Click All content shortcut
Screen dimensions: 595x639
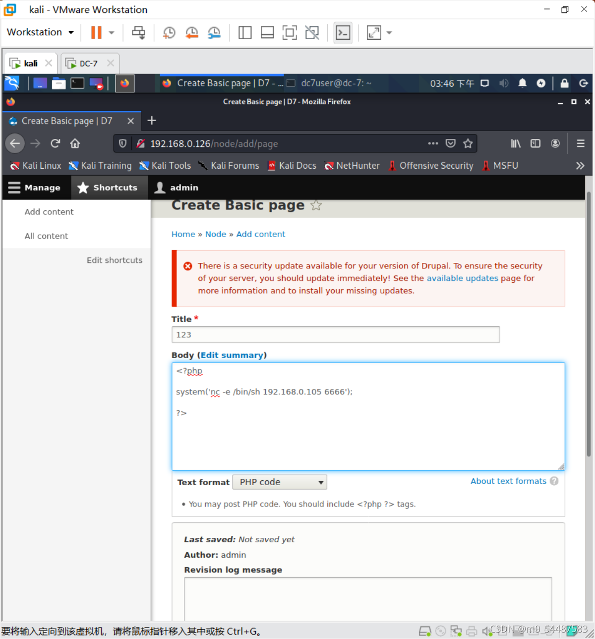tap(46, 236)
